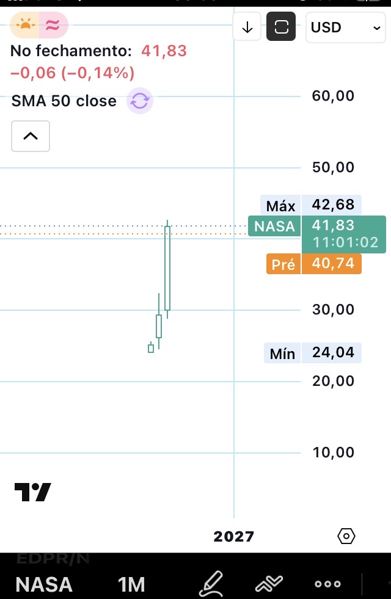Click the 2027 time axis label
Screen dimensions: 391x599
pyautogui.click(x=233, y=536)
